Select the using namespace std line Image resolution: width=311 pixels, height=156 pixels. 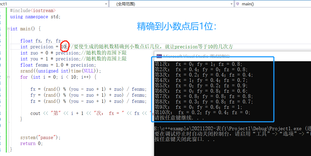[35, 17]
